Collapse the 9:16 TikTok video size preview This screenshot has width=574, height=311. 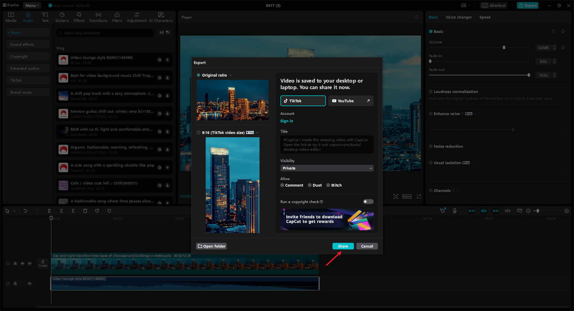coord(257,132)
